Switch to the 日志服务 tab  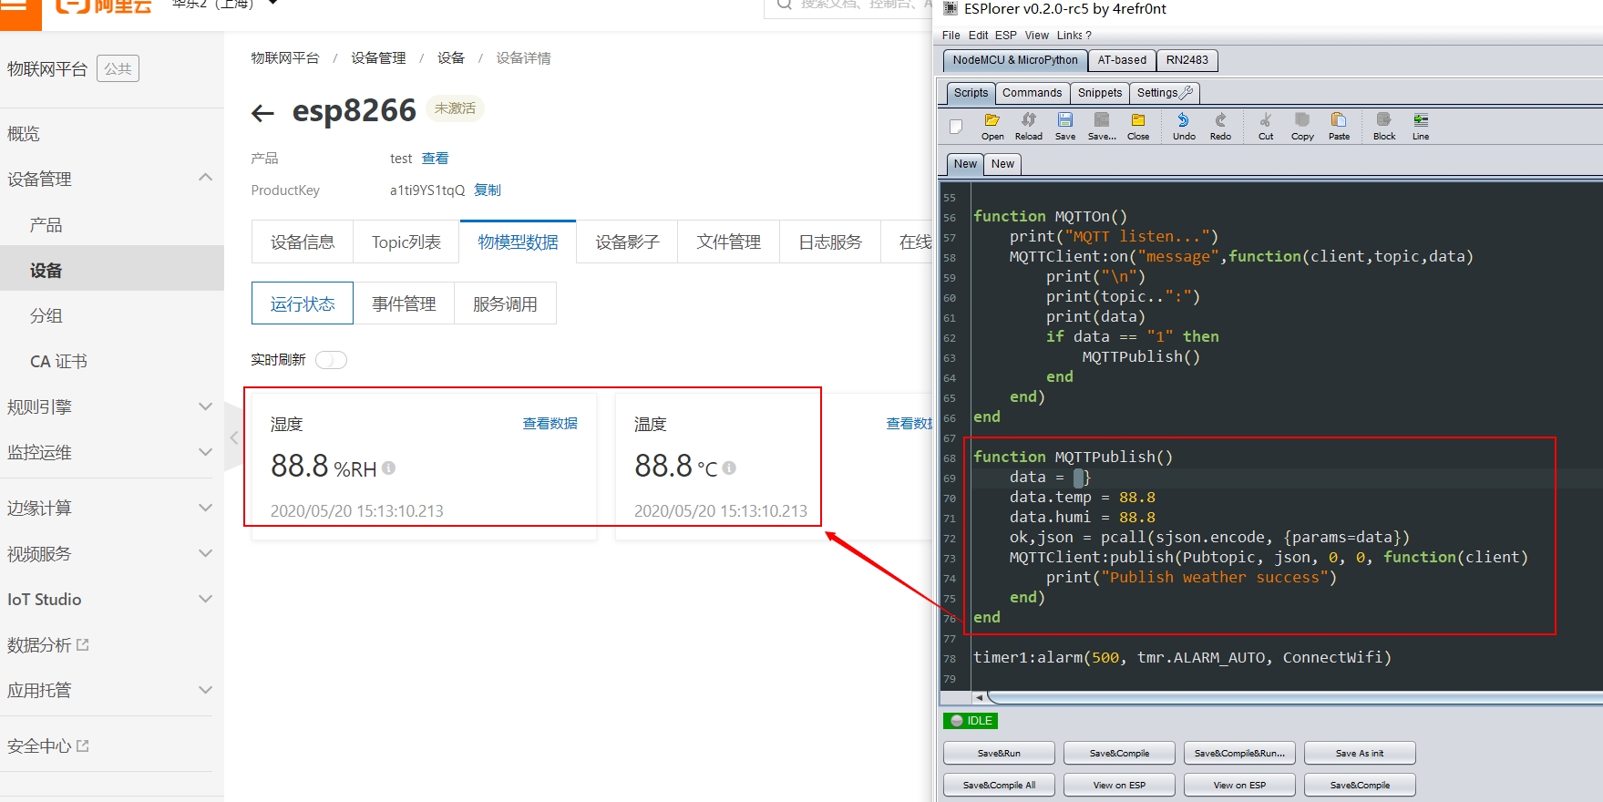click(830, 242)
